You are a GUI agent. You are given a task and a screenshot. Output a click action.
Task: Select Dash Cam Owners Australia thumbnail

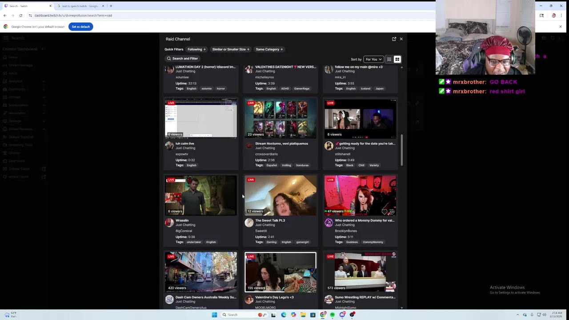tap(201, 272)
